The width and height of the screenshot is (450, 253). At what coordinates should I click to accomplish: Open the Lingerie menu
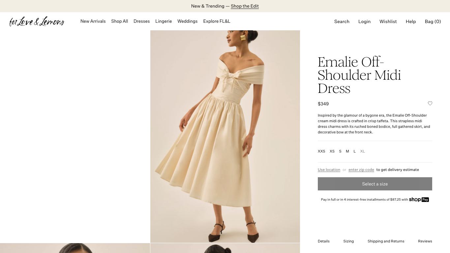click(164, 21)
